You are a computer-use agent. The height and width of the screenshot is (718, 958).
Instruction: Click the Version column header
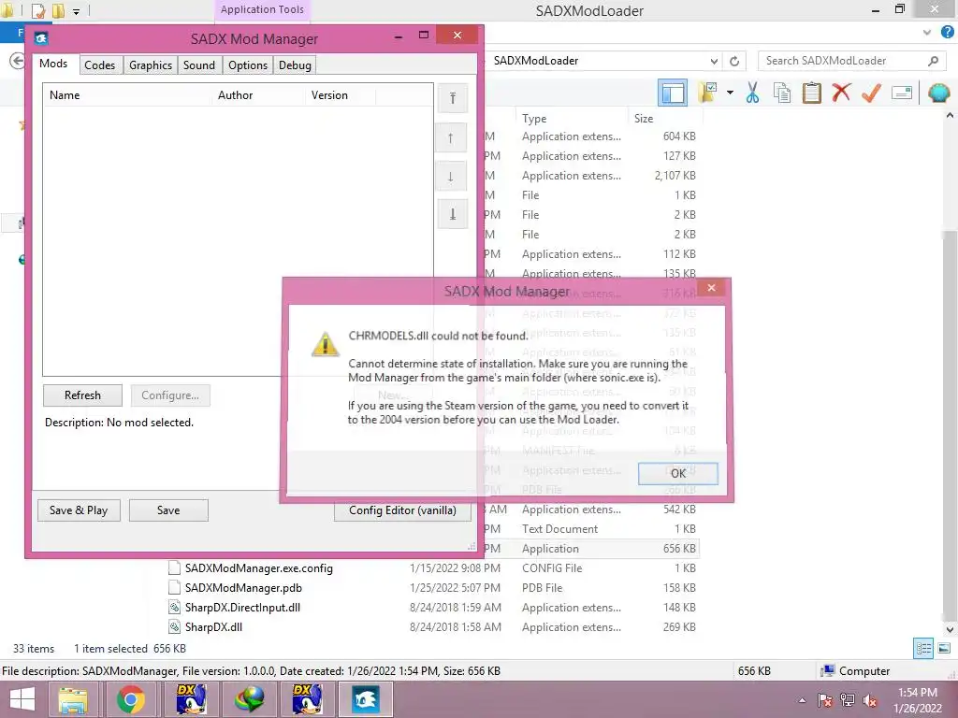341,95
